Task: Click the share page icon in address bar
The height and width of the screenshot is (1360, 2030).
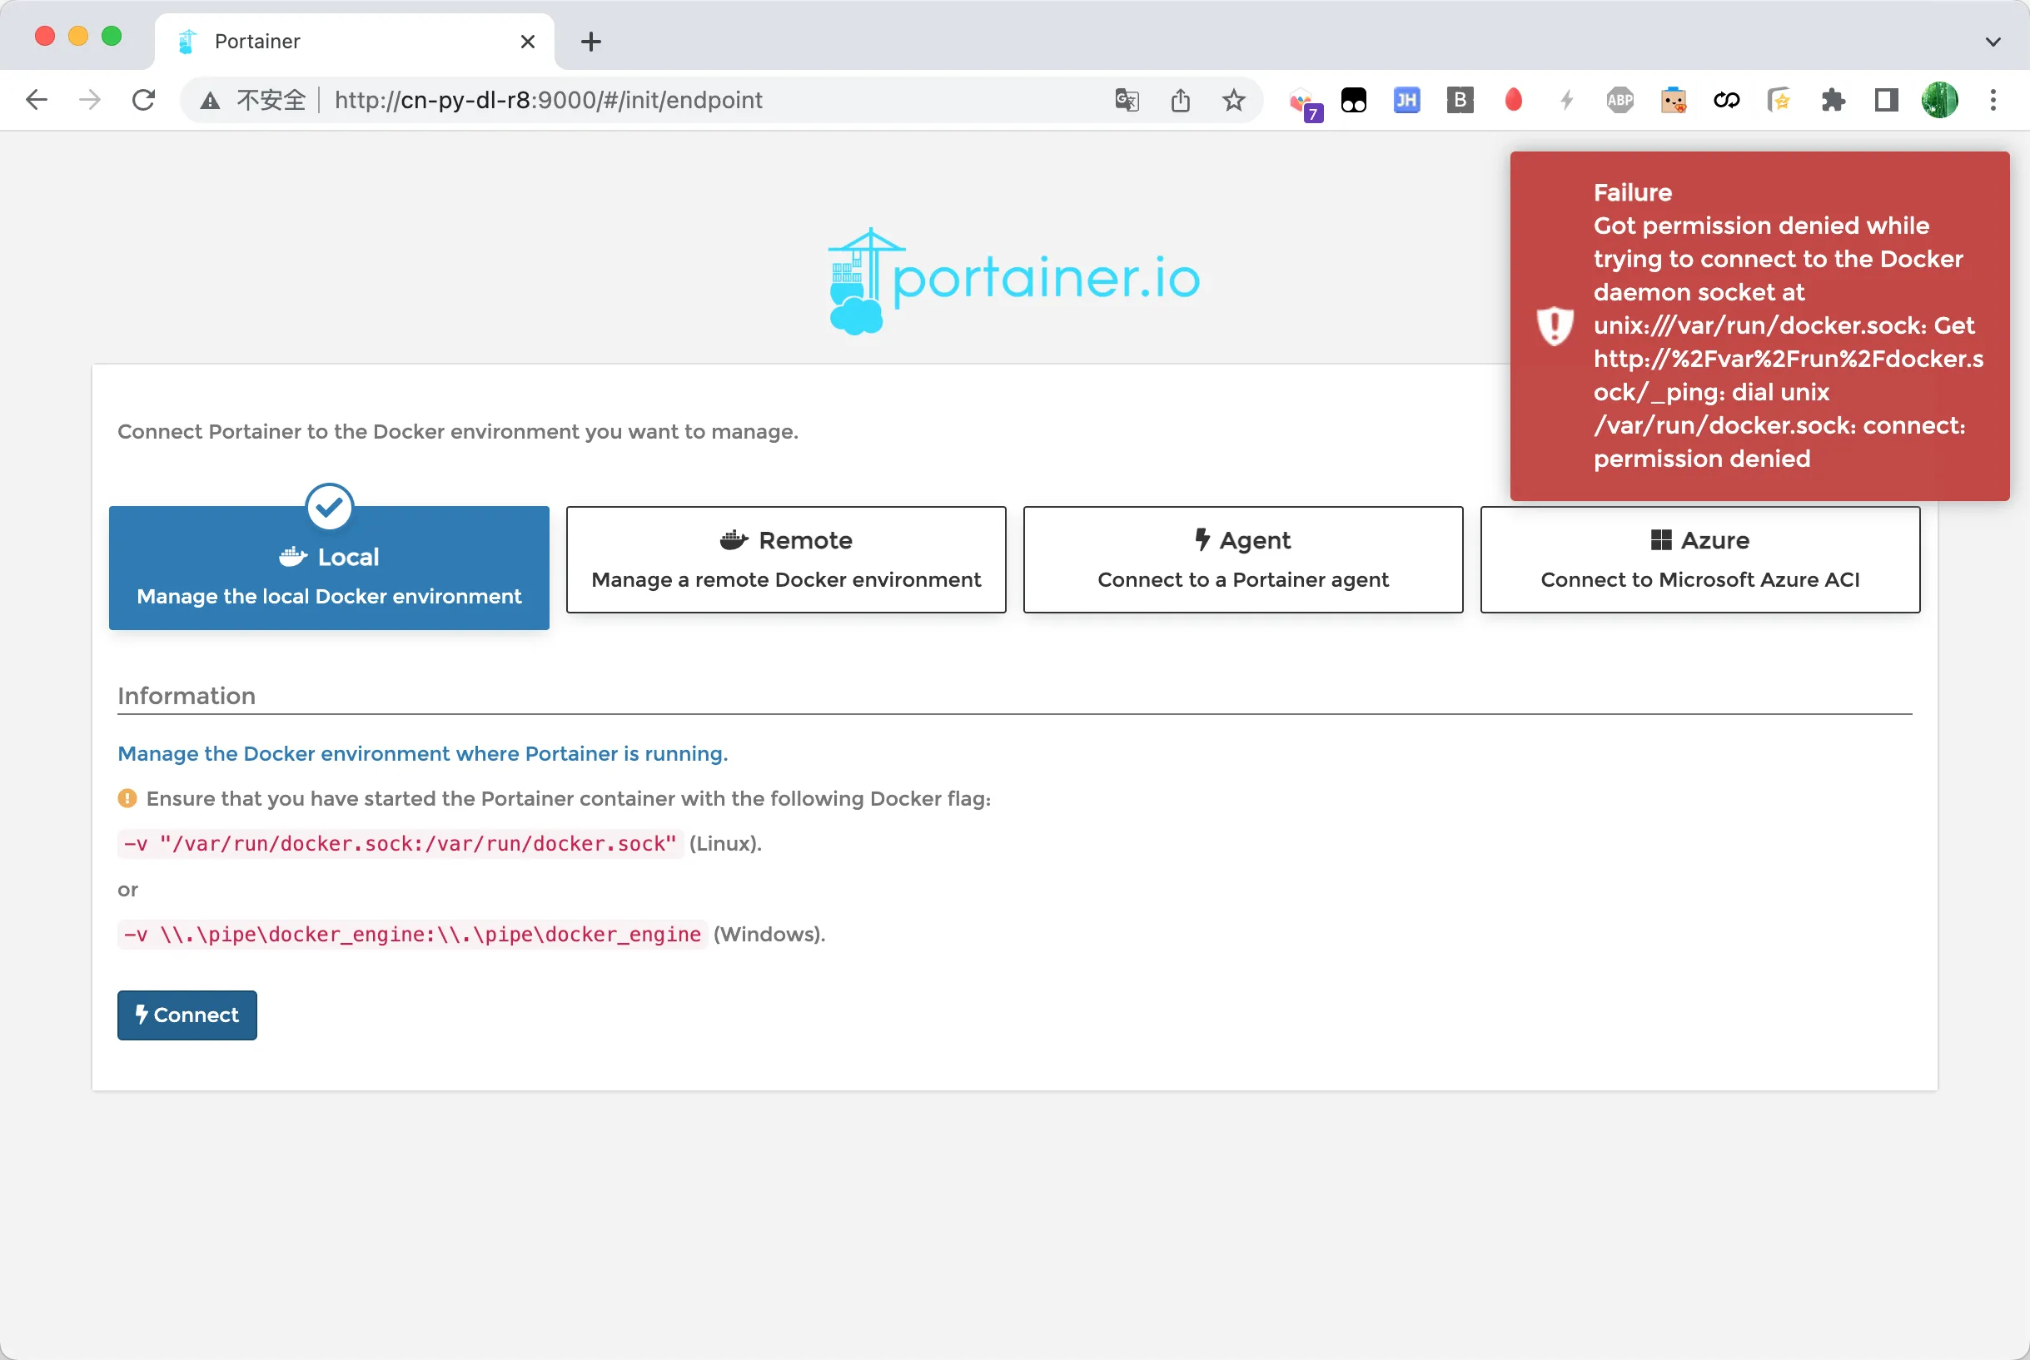Action: [1180, 100]
